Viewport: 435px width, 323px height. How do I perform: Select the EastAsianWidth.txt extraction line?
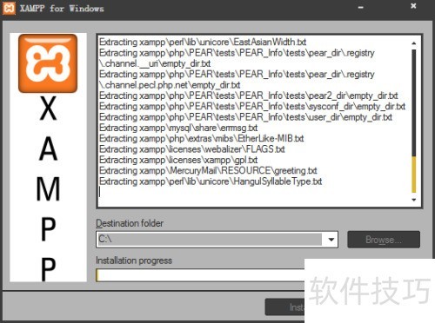[203, 43]
